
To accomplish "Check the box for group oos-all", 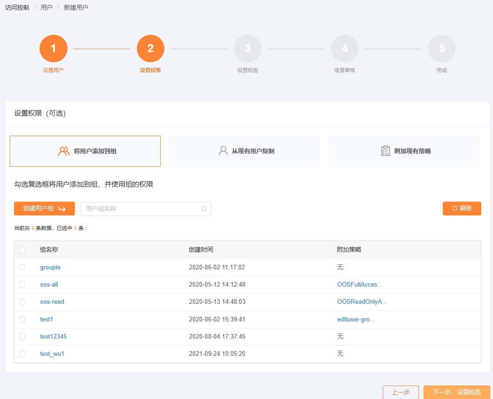I will (x=22, y=285).
